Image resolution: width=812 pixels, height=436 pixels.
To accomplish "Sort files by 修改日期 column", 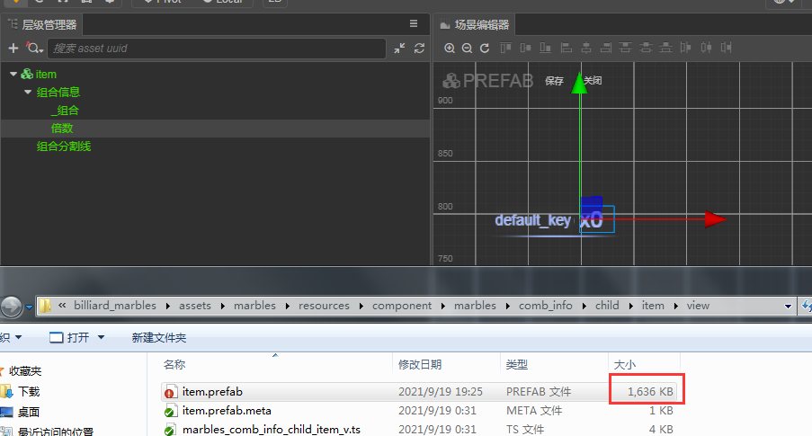I will [x=419, y=365].
